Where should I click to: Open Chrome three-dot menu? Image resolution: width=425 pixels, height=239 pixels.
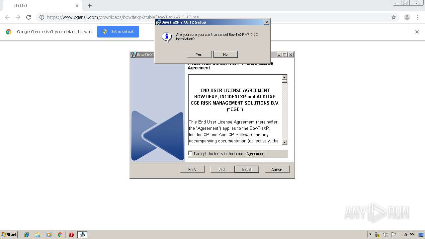[418, 17]
